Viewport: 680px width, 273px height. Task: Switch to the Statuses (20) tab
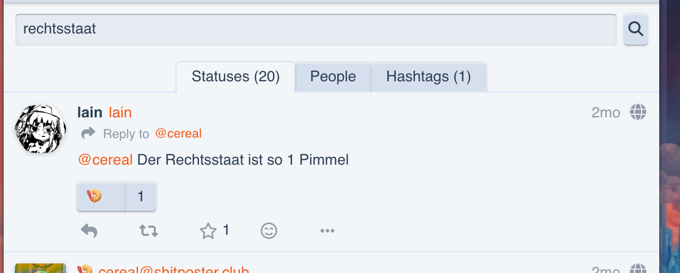pos(236,76)
